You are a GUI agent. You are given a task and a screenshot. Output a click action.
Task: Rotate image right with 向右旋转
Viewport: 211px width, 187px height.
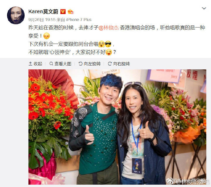(x=119, y=64)
